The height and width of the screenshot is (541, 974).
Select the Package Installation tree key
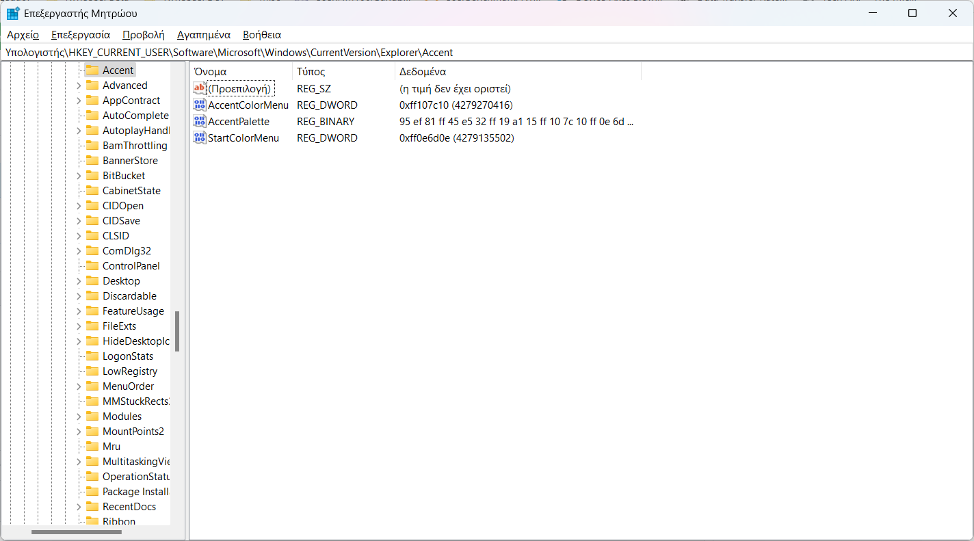click(x=135, y=492)
